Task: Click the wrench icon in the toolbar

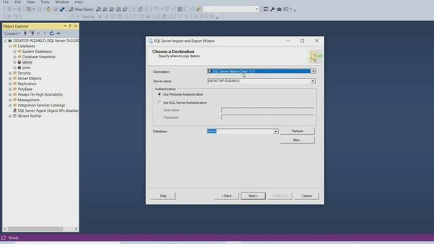Action: pyautogui.click(x=273, y=9)
